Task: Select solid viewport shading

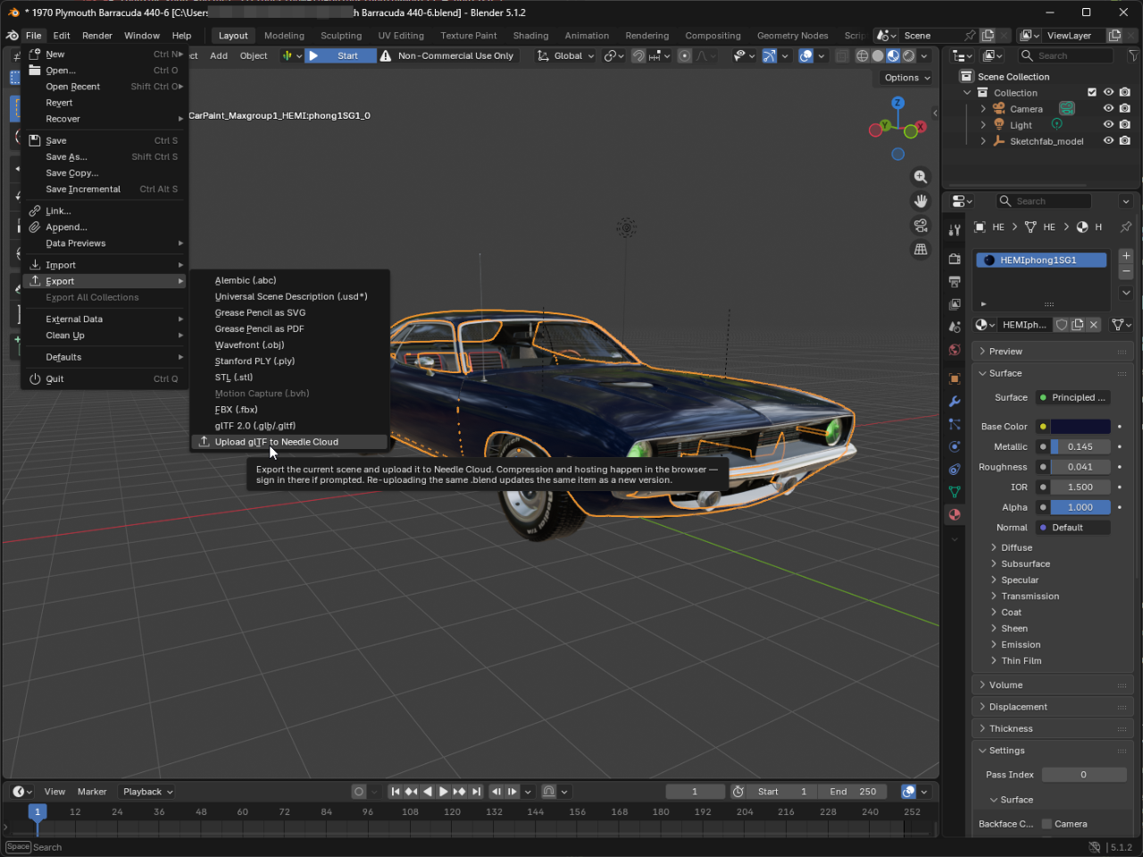Action: point(878,55)
